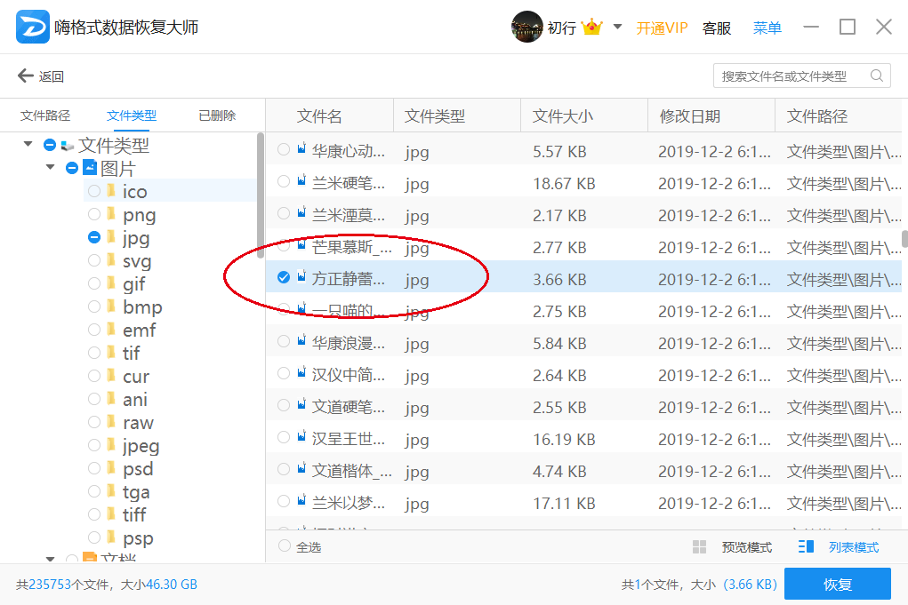
Task: Switch to 已删除 tab
Action: (217, 115)
